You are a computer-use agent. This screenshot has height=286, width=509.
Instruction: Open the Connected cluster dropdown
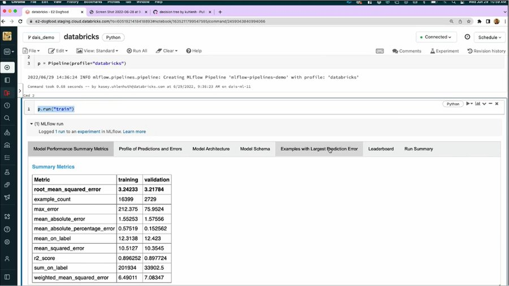click(x=436, y=37)
